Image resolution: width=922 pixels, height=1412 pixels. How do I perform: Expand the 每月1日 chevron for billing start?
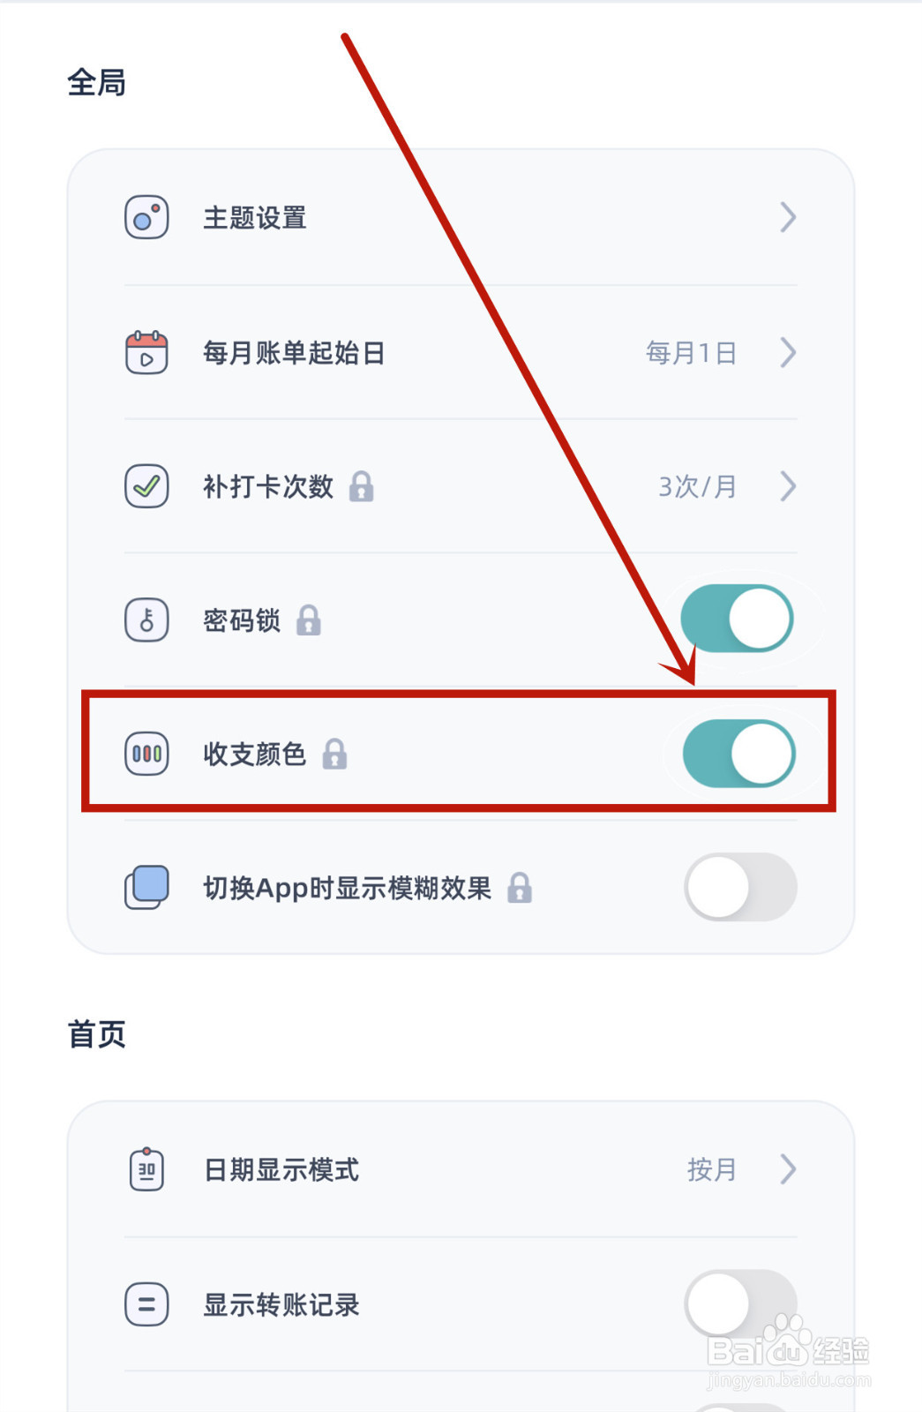pos(788,352)
